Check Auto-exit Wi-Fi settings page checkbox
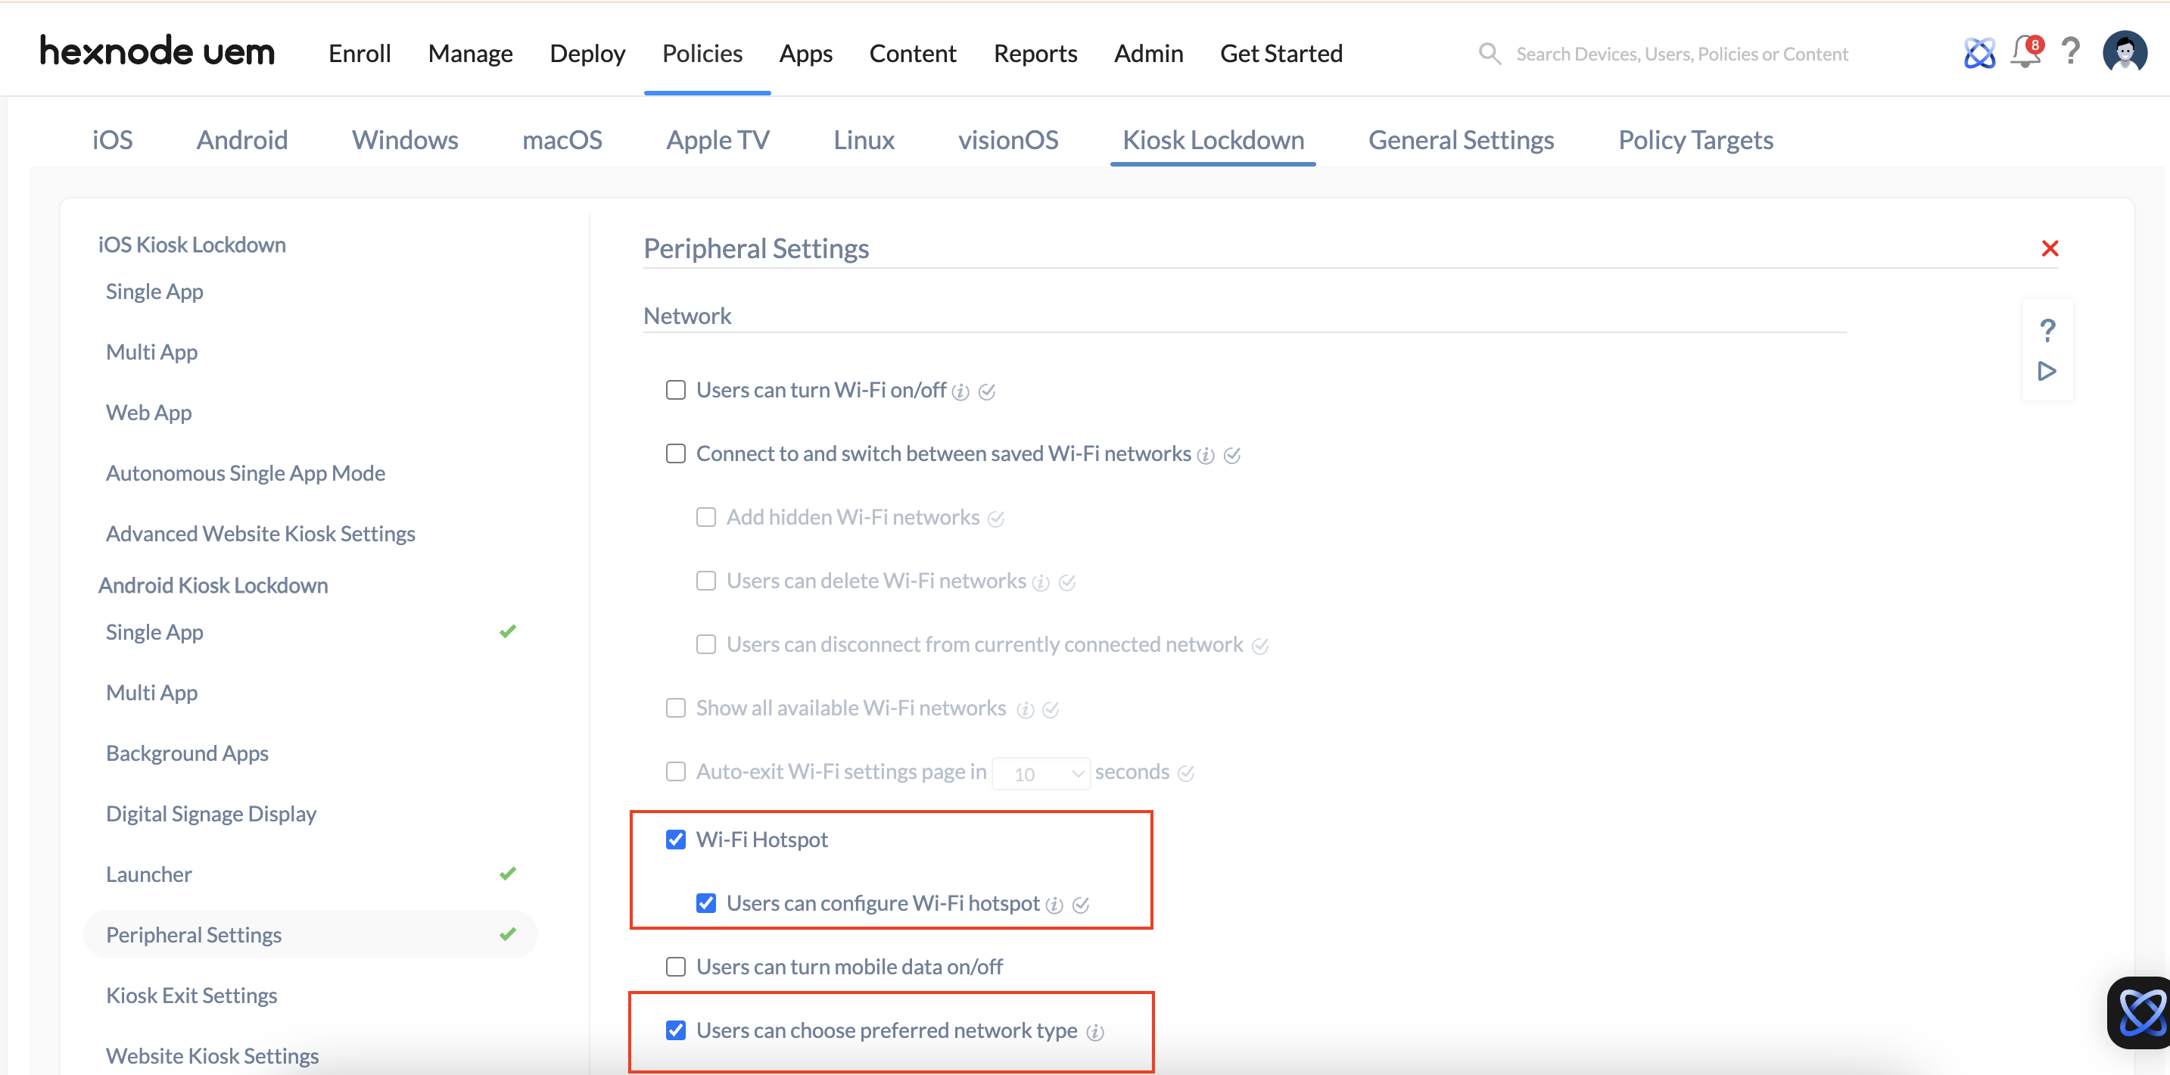This screenshot has width=2170, height=1075. click(676, 771)
